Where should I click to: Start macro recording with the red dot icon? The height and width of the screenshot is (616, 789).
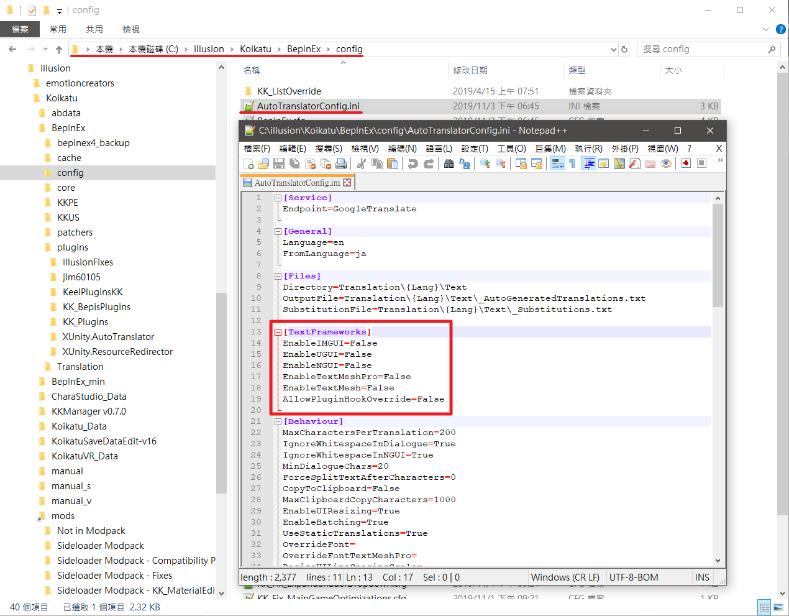(686, 163)
